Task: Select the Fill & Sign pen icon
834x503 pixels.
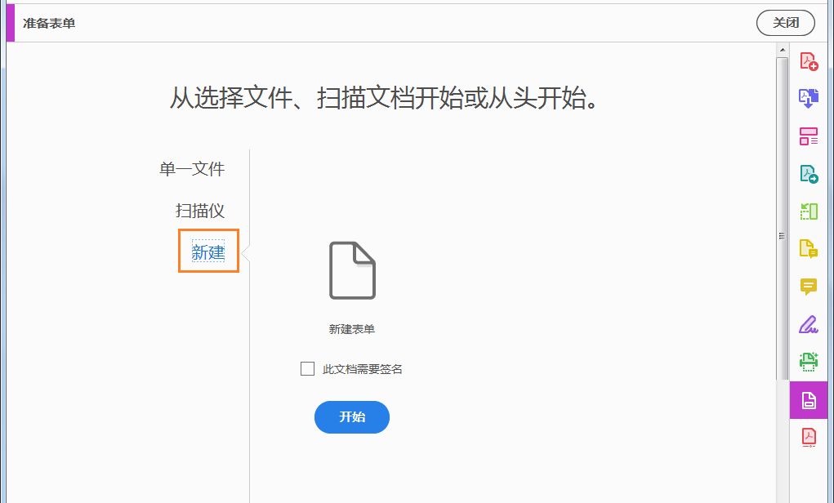Action: pyautogui.click(x=809, y=325)
